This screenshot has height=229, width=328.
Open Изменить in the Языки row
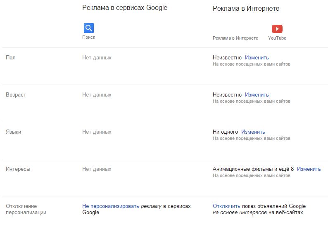[253, 132]
